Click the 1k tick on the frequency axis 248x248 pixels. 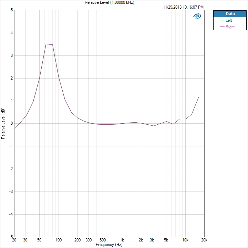point(122,240)
